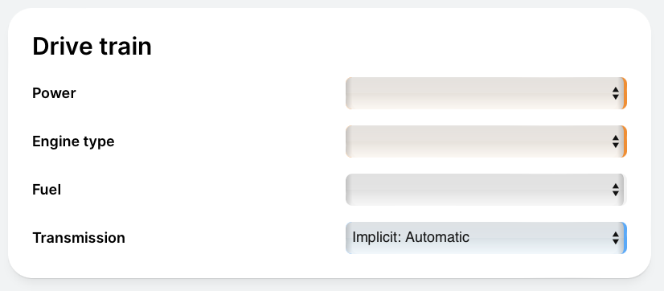Viewport: 664px width, 291px height.
Task: Click the up-down arrows on Engine type select
Action: pyautogui.click(x=615, y=141)
